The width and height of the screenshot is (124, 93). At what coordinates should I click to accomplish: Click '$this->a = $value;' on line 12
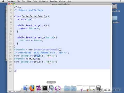coord(31,41)
